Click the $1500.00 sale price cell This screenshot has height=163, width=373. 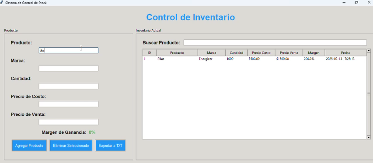(282, 59)
